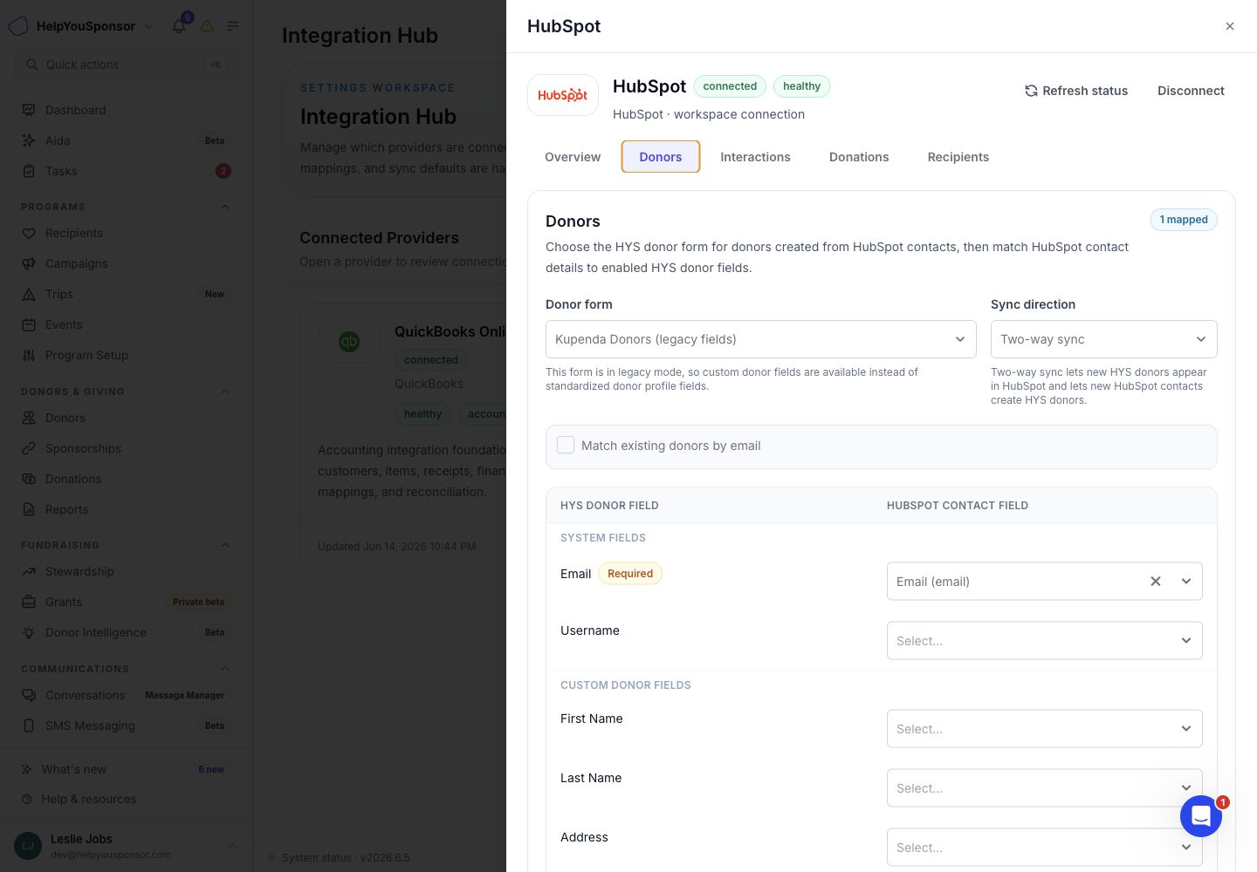The height and width of the screenshot is (872, 1257).
Task: Switch to the Interactions tab
Action: (756, 157)
